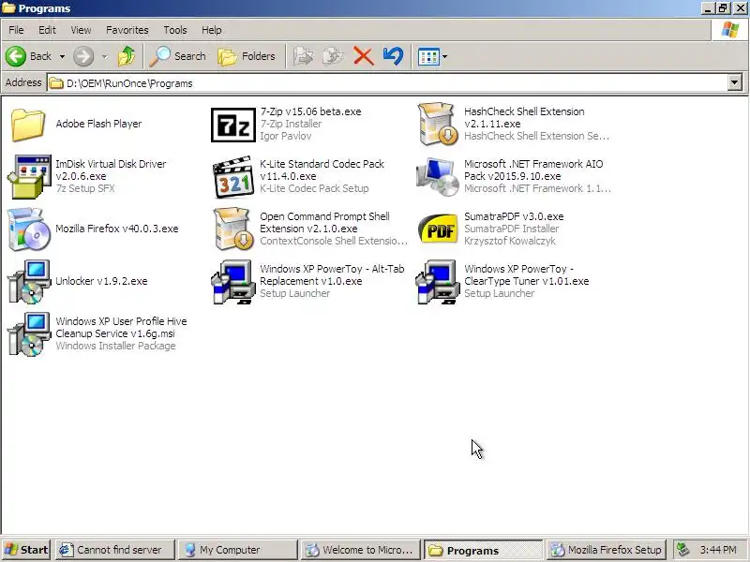Open the Adobe Flash Player folder icon
Viewport: 750px width, 562px height.
[x=28, y=125]
